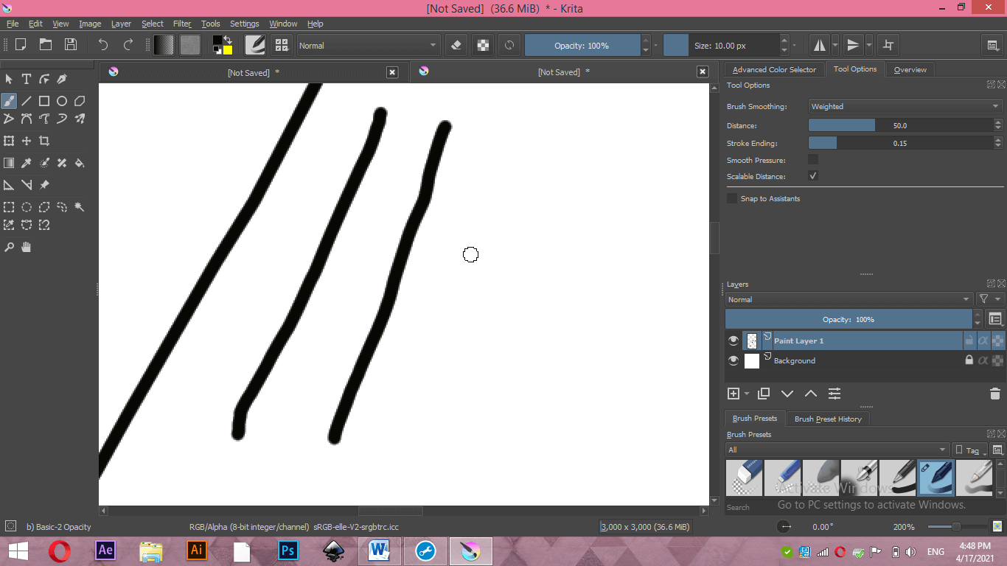
Task: Select the Line tool
Action: click(27, 101)
